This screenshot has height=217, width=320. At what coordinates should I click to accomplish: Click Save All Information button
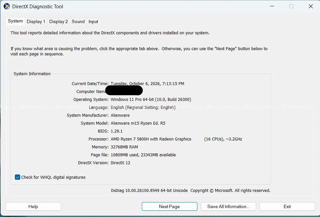click(x=228, y=206)
